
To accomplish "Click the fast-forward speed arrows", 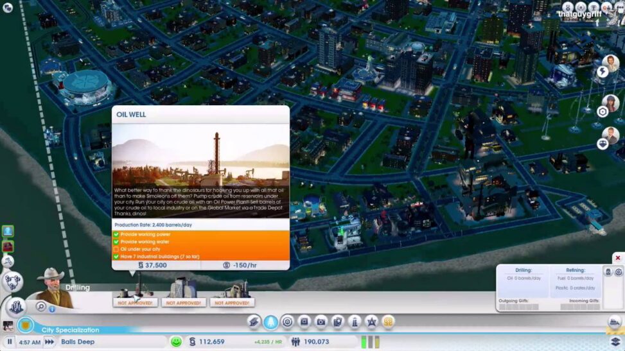I will point(49,342).
